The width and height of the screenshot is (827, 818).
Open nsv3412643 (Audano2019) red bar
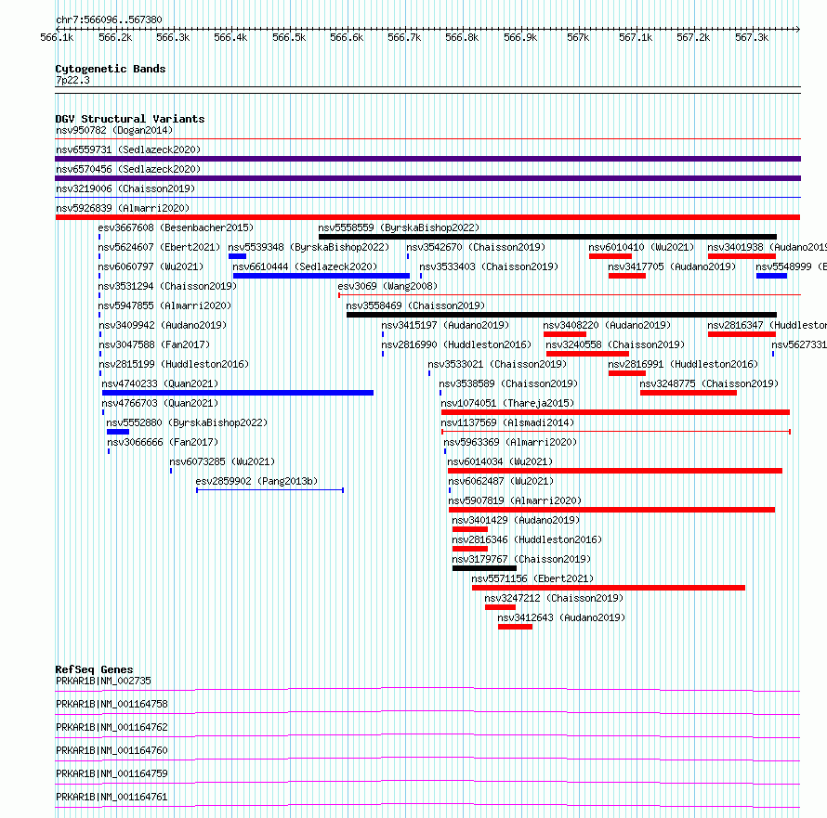click(x=516, y=627)
